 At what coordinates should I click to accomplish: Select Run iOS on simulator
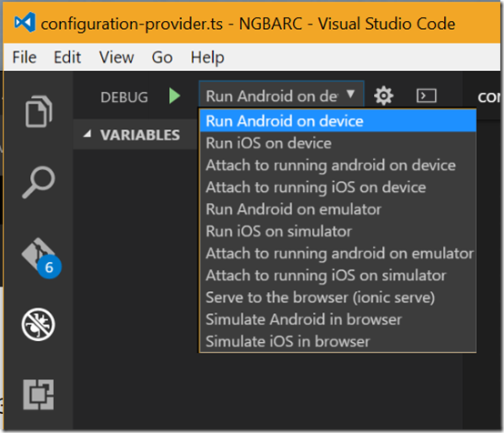tap(338, 231)
